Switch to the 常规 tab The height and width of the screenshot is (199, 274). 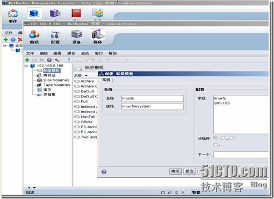[x=106, y=80]
